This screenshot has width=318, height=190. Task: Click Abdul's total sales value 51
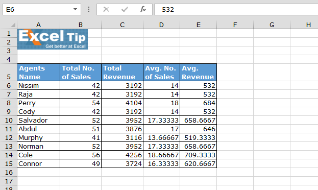point(81,129)
